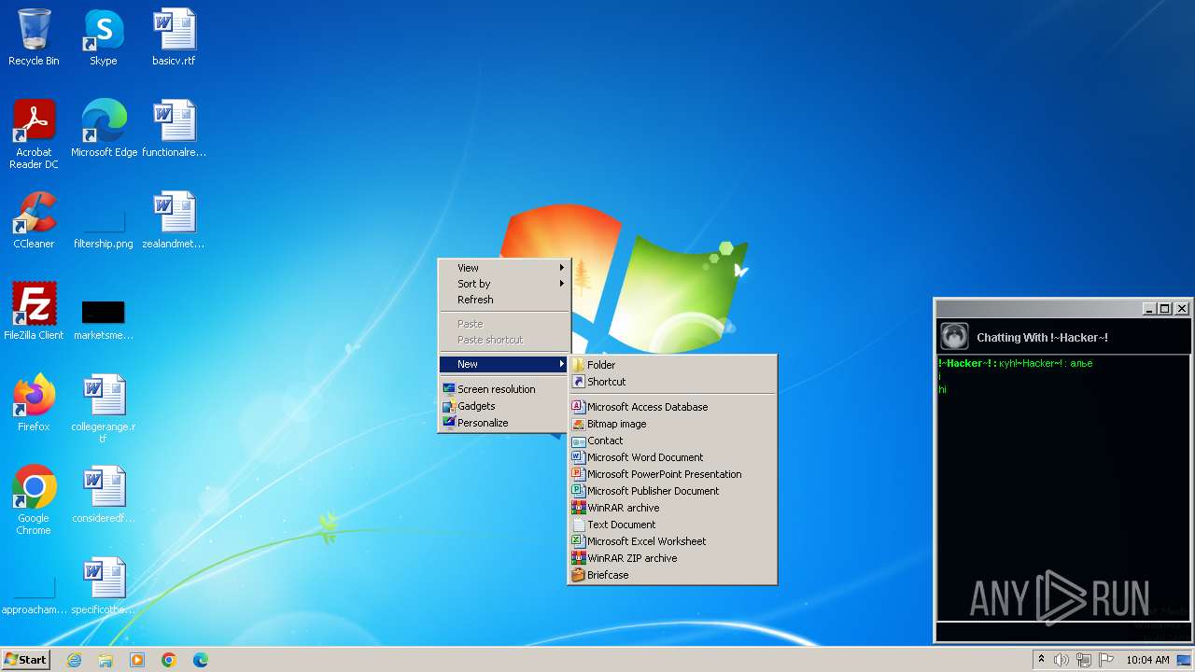Open Microsoft Edge desktop shortcut
The height and width of the screenshot is (672, 1195).
(104, 128)
